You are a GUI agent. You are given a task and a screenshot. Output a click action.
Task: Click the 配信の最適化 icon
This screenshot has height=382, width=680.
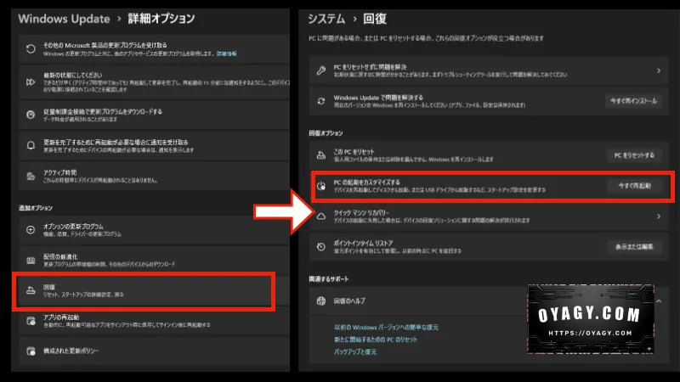[x=31, y=261]
